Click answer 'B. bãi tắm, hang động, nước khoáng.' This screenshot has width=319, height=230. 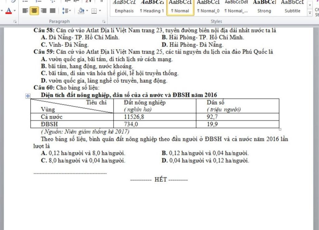87,66
